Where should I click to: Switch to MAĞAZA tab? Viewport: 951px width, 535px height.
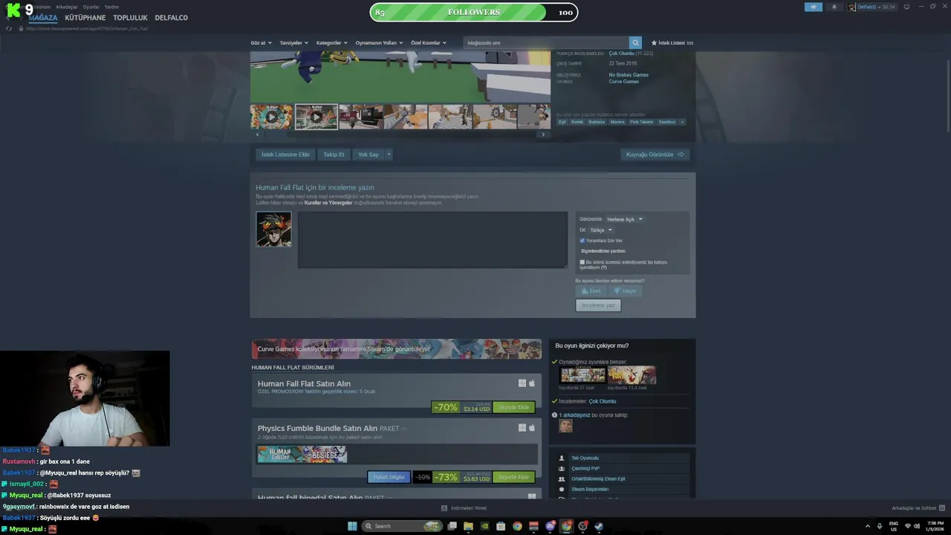[x=43, y=17]
